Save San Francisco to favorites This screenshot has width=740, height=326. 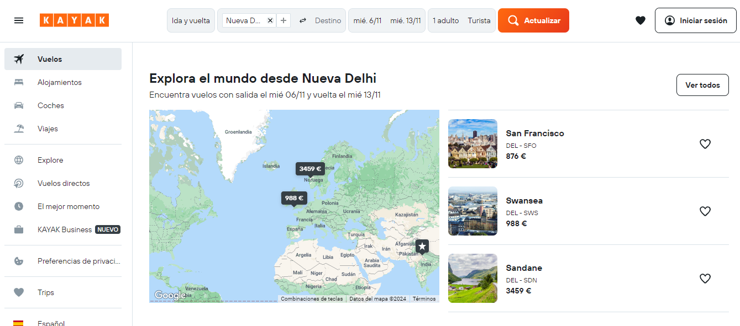click(705, 144)
